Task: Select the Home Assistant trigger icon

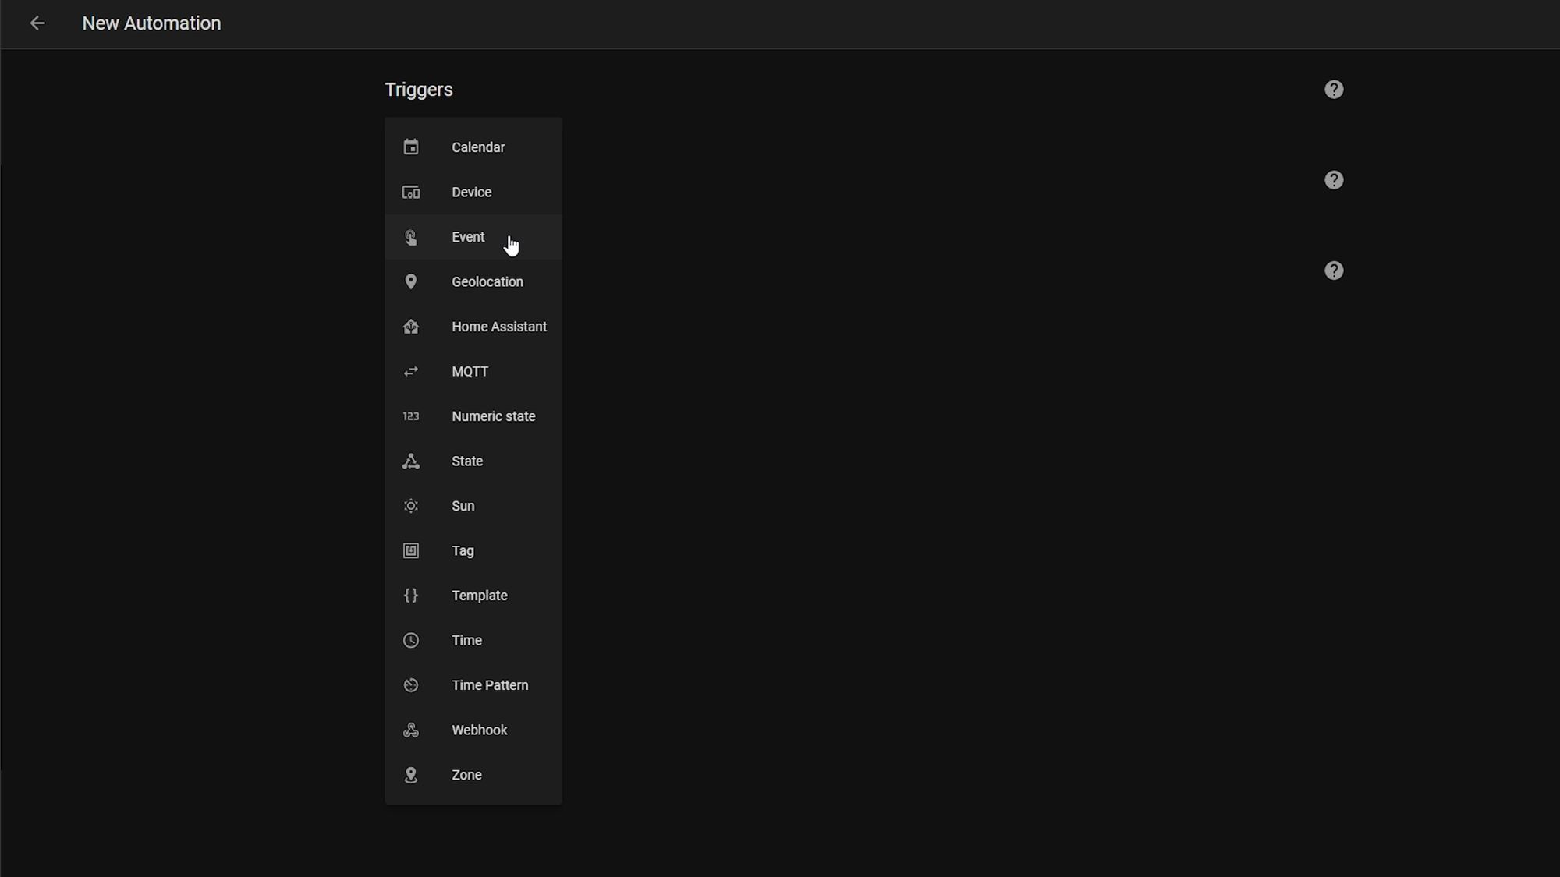Action: click(410, 327)
